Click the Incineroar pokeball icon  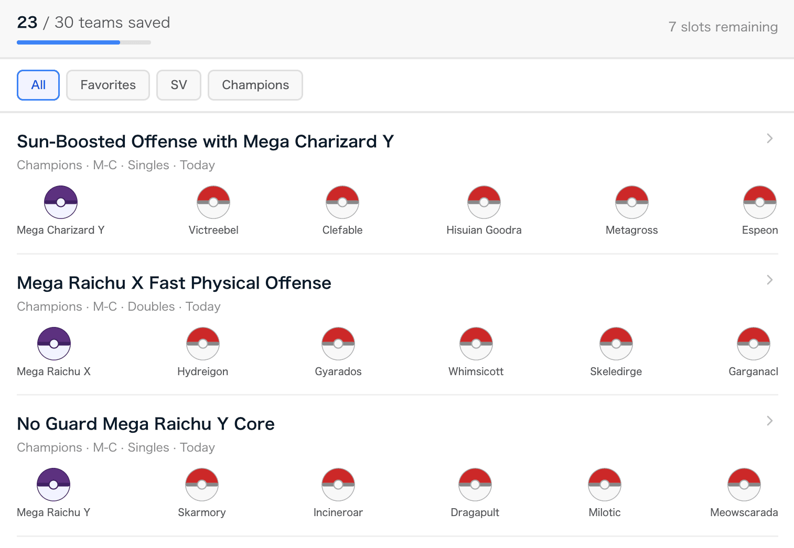(338, 484)
